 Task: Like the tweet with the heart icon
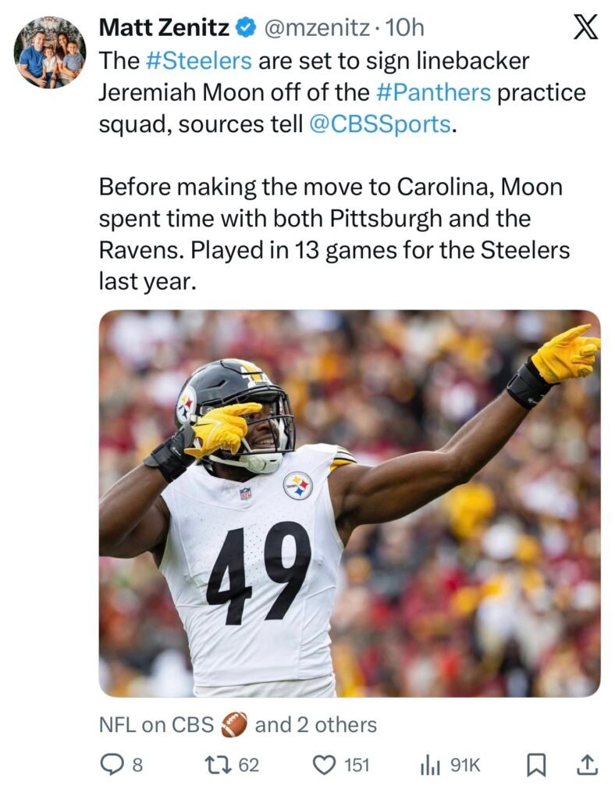[x=323, y=766]
